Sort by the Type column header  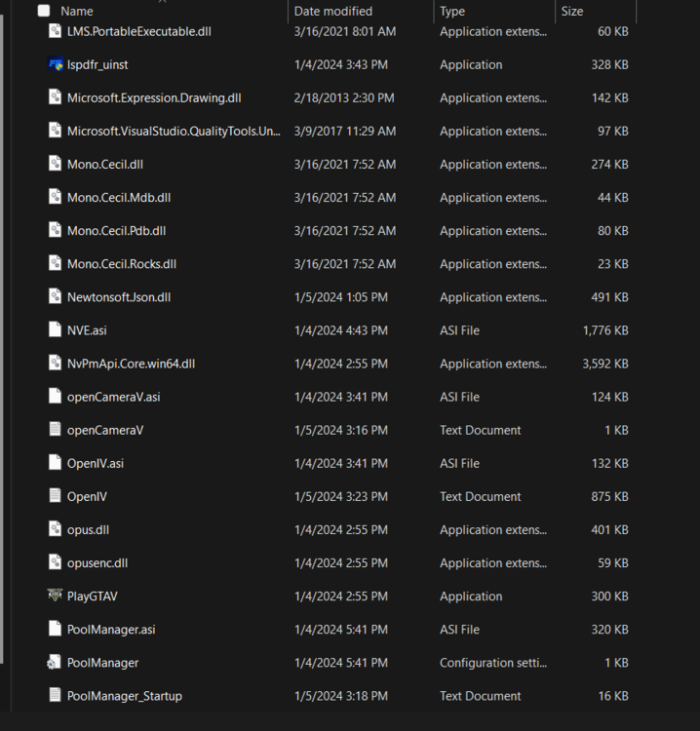click(x=452, y=11)
